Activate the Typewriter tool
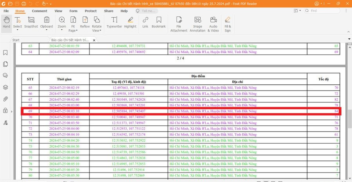 (114, 23)
